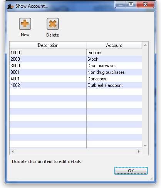Viewport: 161px width, 188px height.
Task: Click the horizontal scrollbar track
Action: point(76,151)
